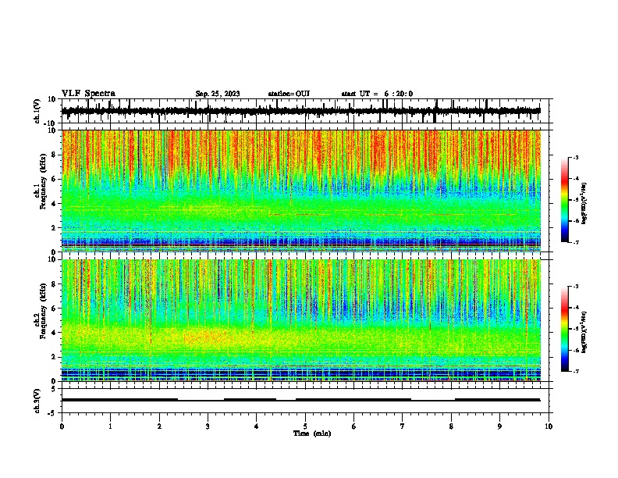Click inside the ch.1 spectrogram panel

tap(301, 191)
